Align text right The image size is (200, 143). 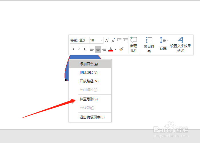(x=104, y=49)
